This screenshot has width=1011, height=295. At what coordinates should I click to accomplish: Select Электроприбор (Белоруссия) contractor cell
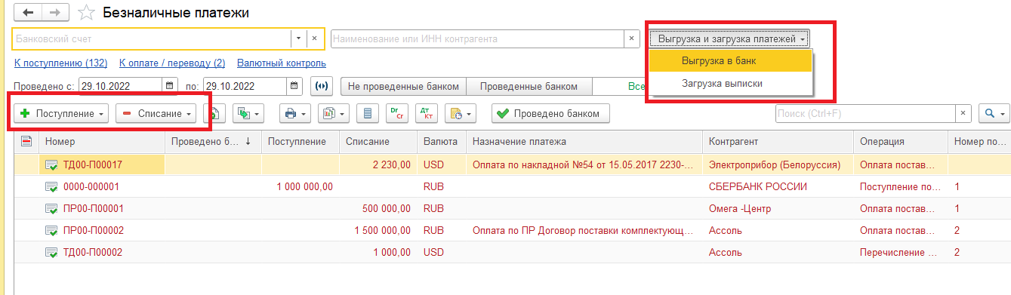point(778,164)
